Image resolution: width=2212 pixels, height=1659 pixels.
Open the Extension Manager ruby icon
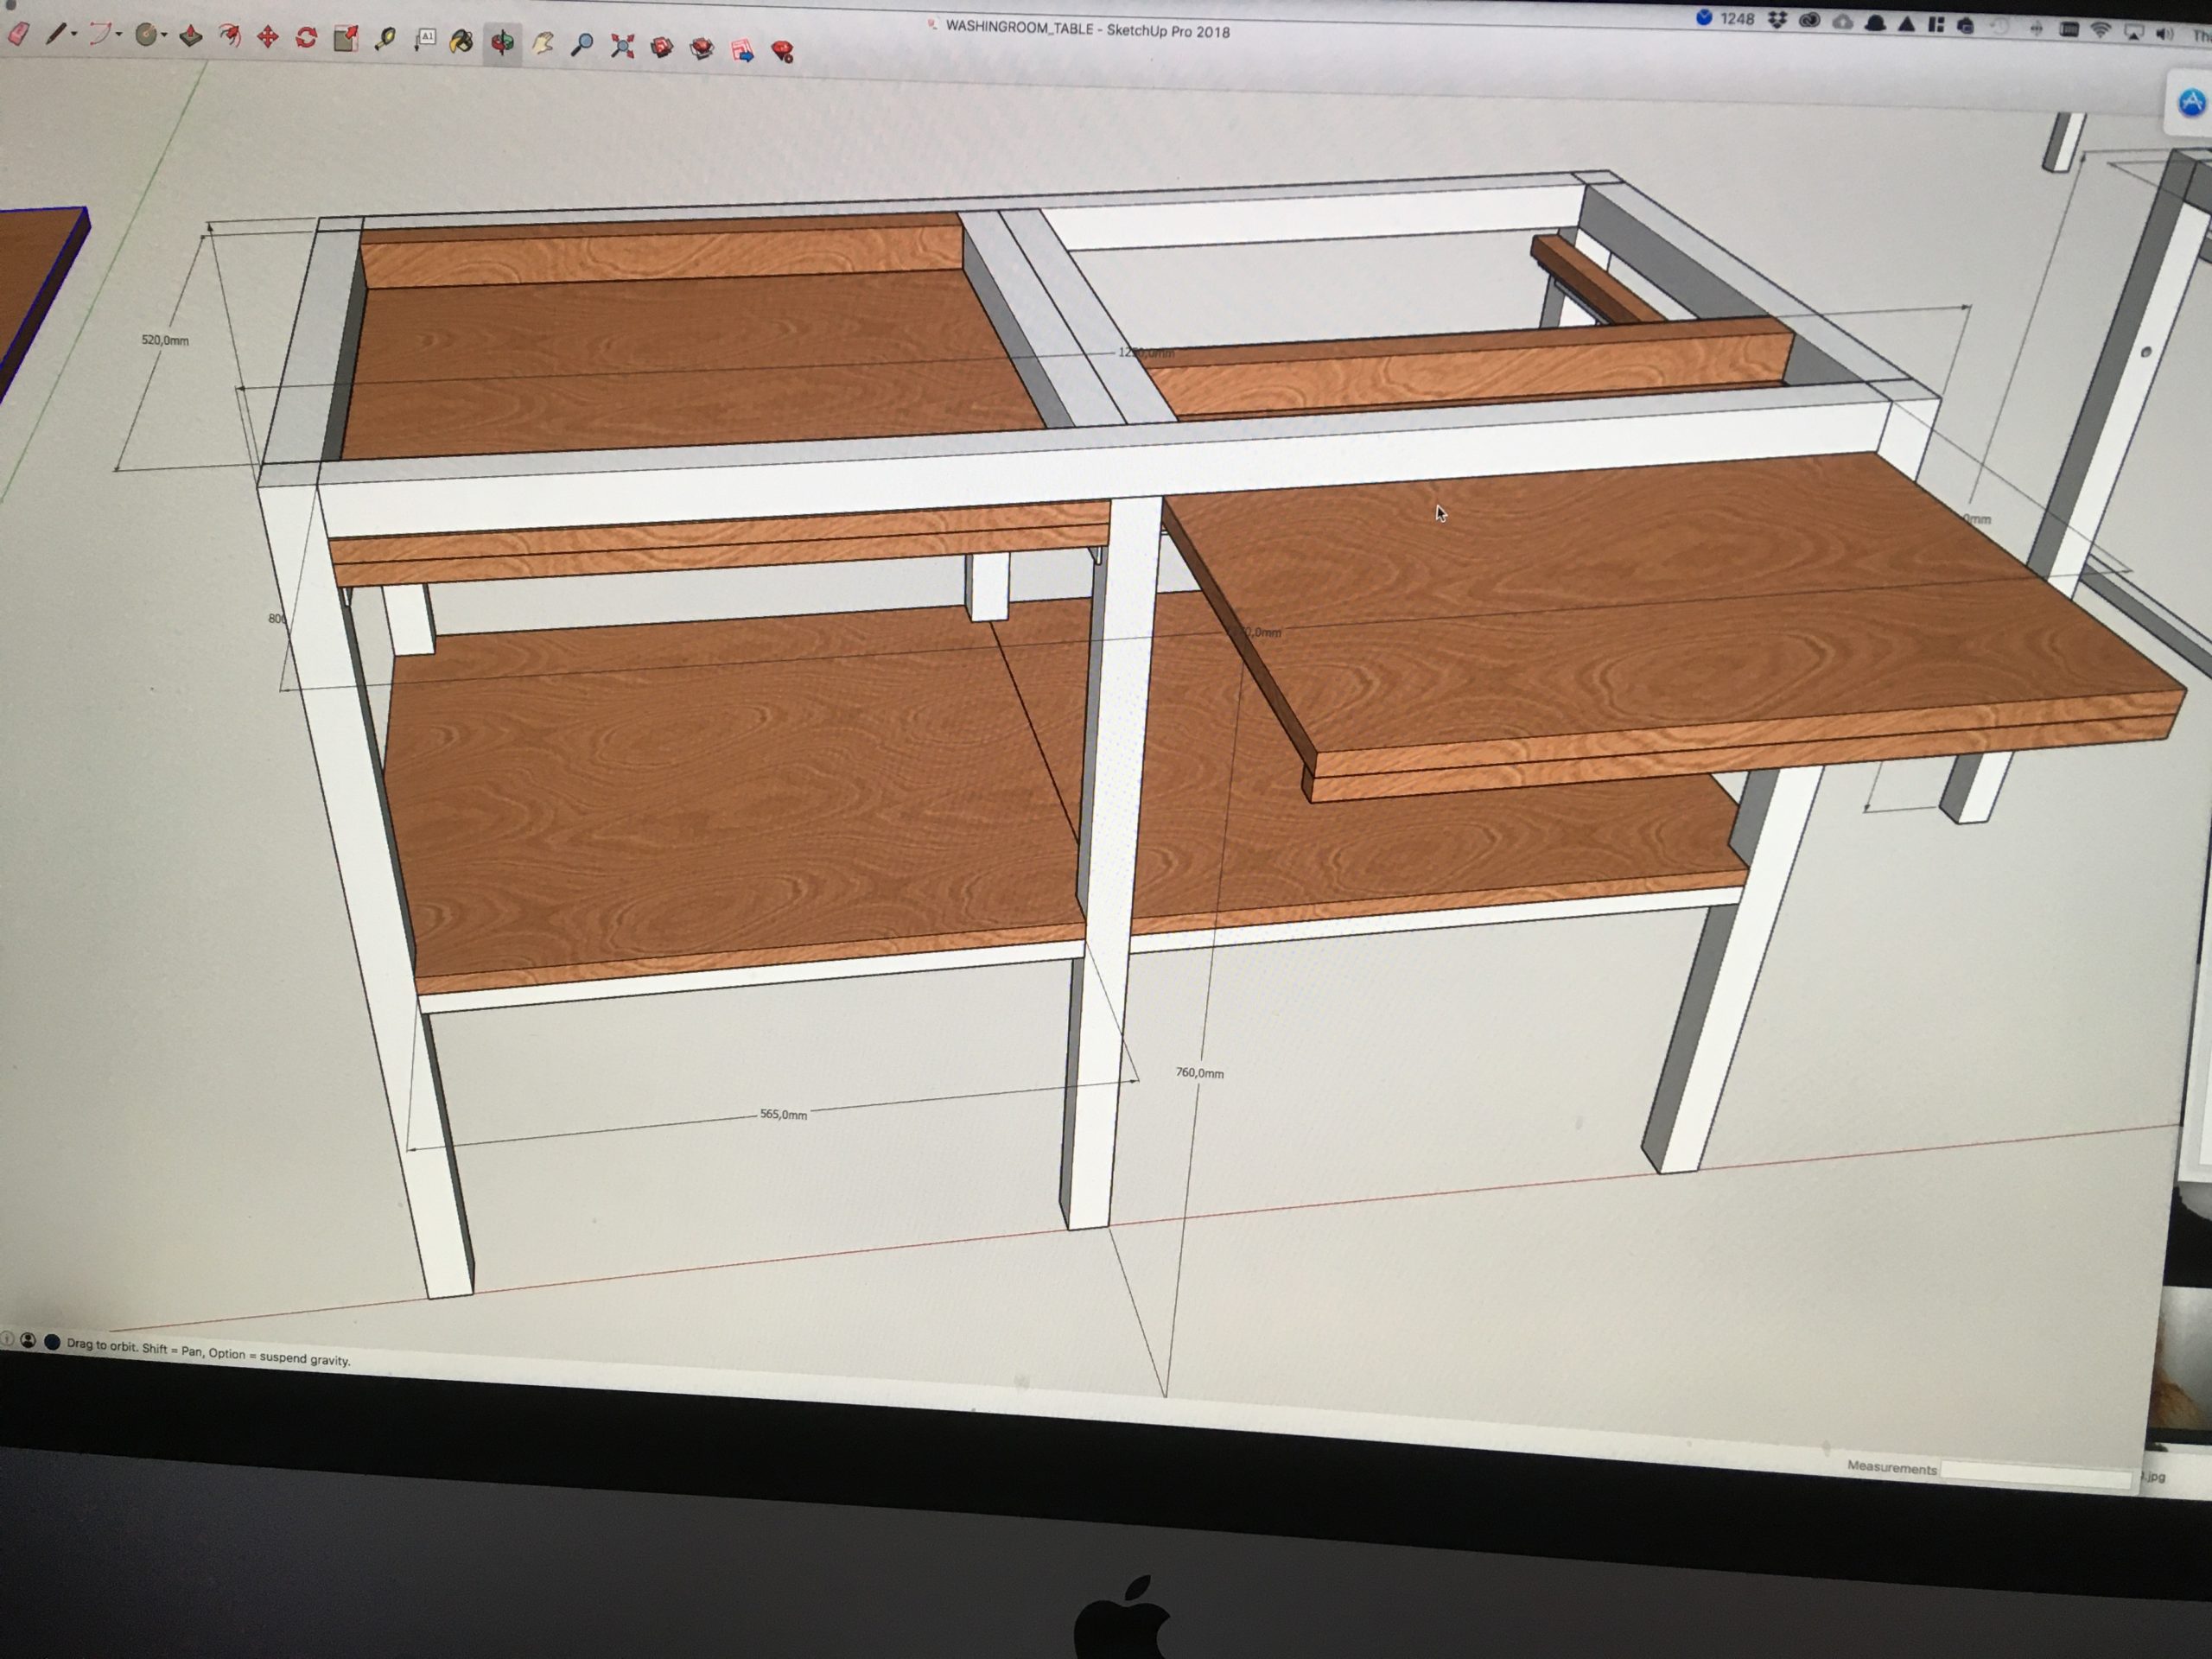783,51
